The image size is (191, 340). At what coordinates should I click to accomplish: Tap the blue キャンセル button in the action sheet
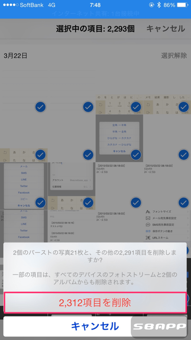click(95, 326)
